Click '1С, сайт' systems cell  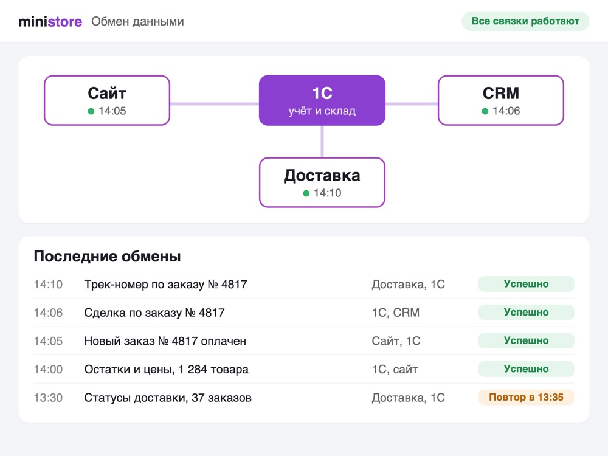(395, 369)
